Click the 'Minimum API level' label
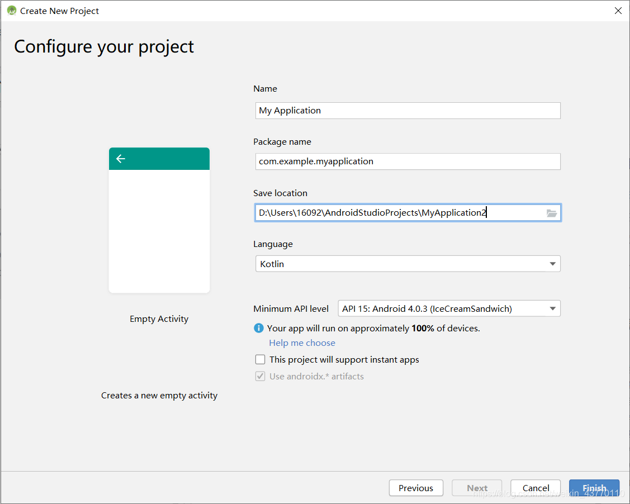The height and width of the screenshot is (504, 630). click(291, 309)
